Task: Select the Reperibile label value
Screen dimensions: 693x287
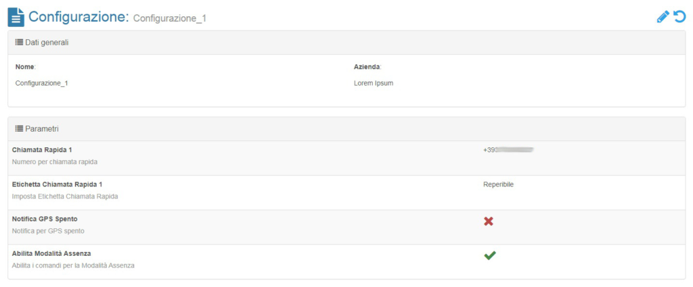Action: pos(499,184)
